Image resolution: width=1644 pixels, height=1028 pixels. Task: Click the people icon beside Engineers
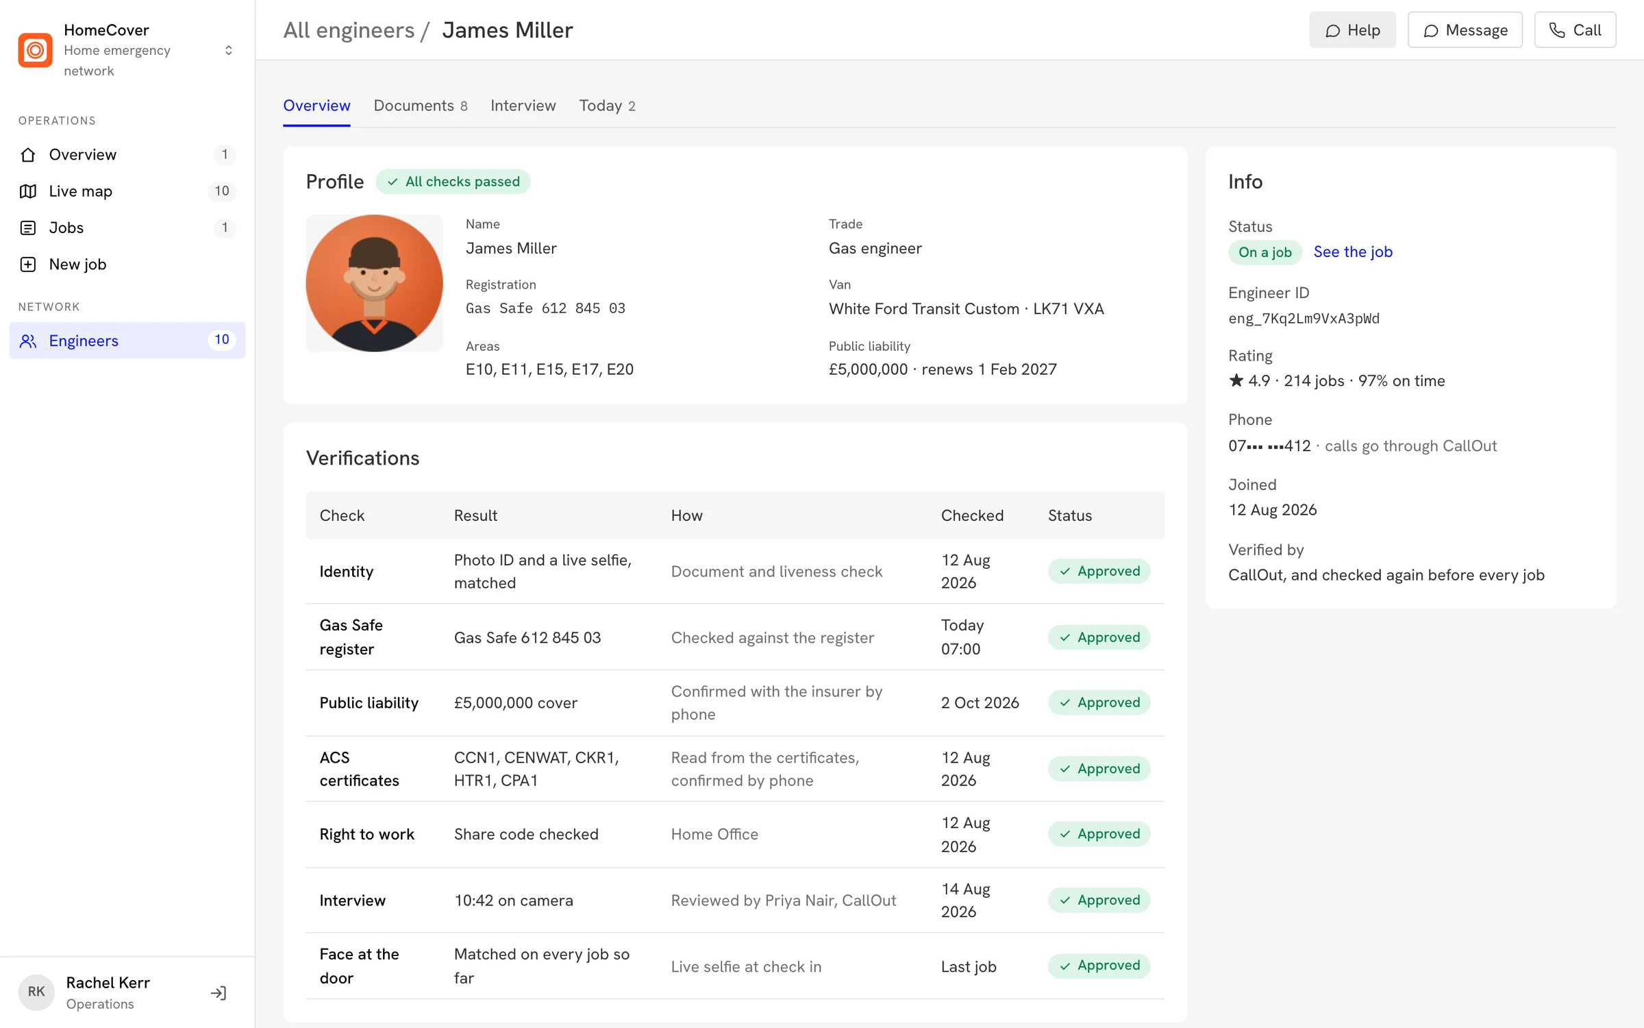[x=28, y=341]
